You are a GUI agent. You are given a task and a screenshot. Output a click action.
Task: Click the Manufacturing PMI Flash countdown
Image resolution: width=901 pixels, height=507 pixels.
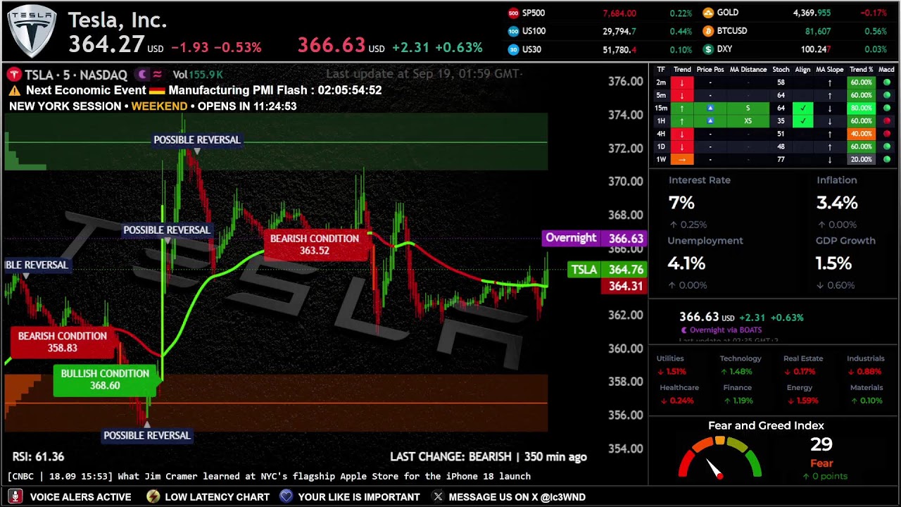click(x=275, y=90)
